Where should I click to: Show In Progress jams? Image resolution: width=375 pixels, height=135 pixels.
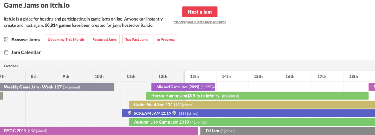pos(166,40)
